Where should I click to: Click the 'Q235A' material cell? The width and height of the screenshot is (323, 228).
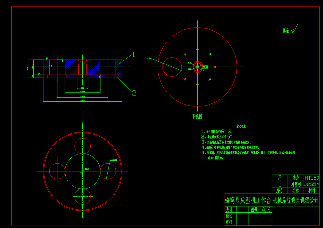click(312, 184)
